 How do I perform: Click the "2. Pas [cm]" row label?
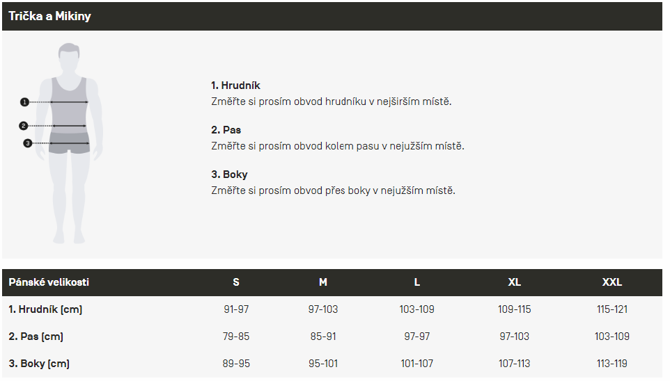tap(36, 337)
